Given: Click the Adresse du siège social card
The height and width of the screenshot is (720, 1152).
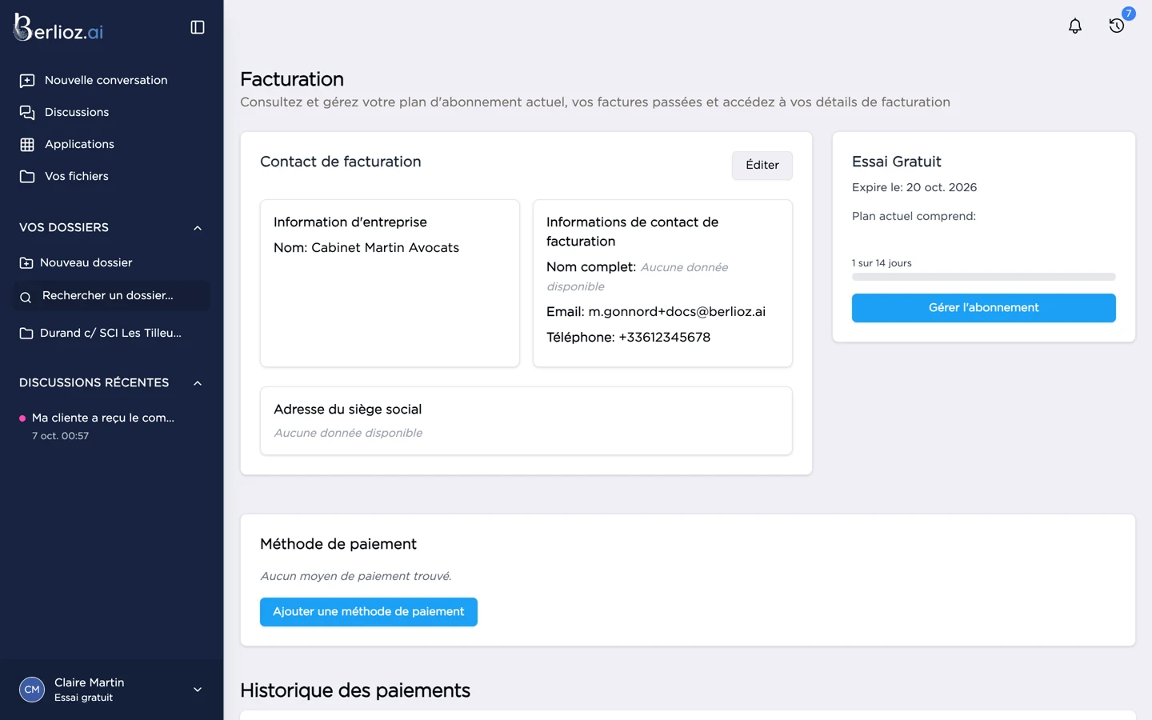Looking at the screenshot, I should pyautogui.click(x=526, y=421).
